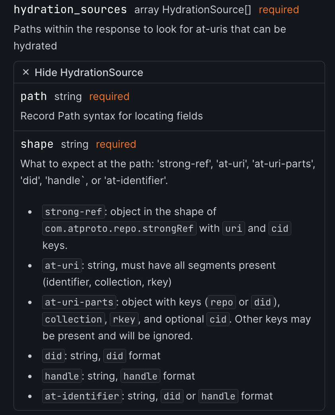Click the repo key code tag
Image resolution: width=335 pixels, height=415 pixels.
tap(222, 302)
